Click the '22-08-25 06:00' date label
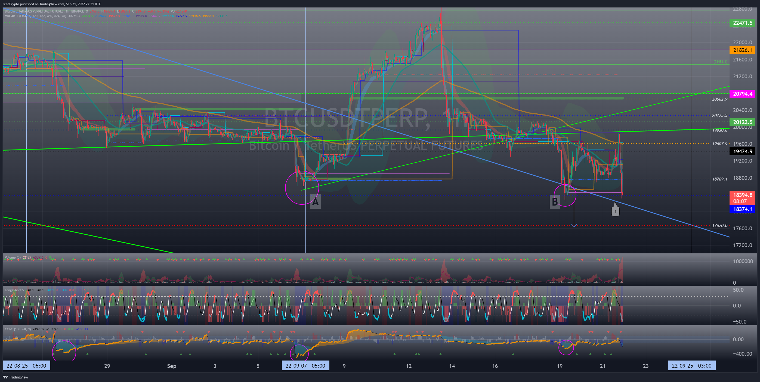 (26, 365)
